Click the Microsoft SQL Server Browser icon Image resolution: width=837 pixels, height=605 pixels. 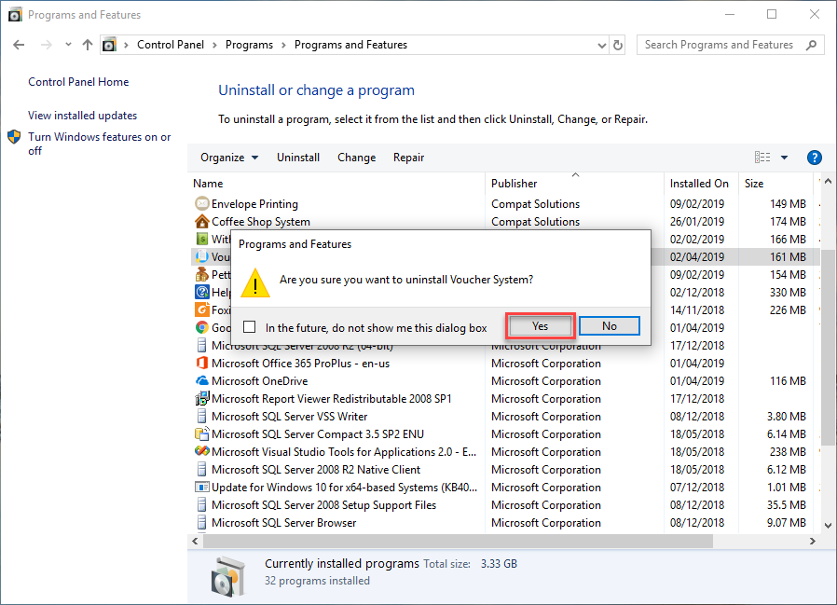(x=201, y=522)
